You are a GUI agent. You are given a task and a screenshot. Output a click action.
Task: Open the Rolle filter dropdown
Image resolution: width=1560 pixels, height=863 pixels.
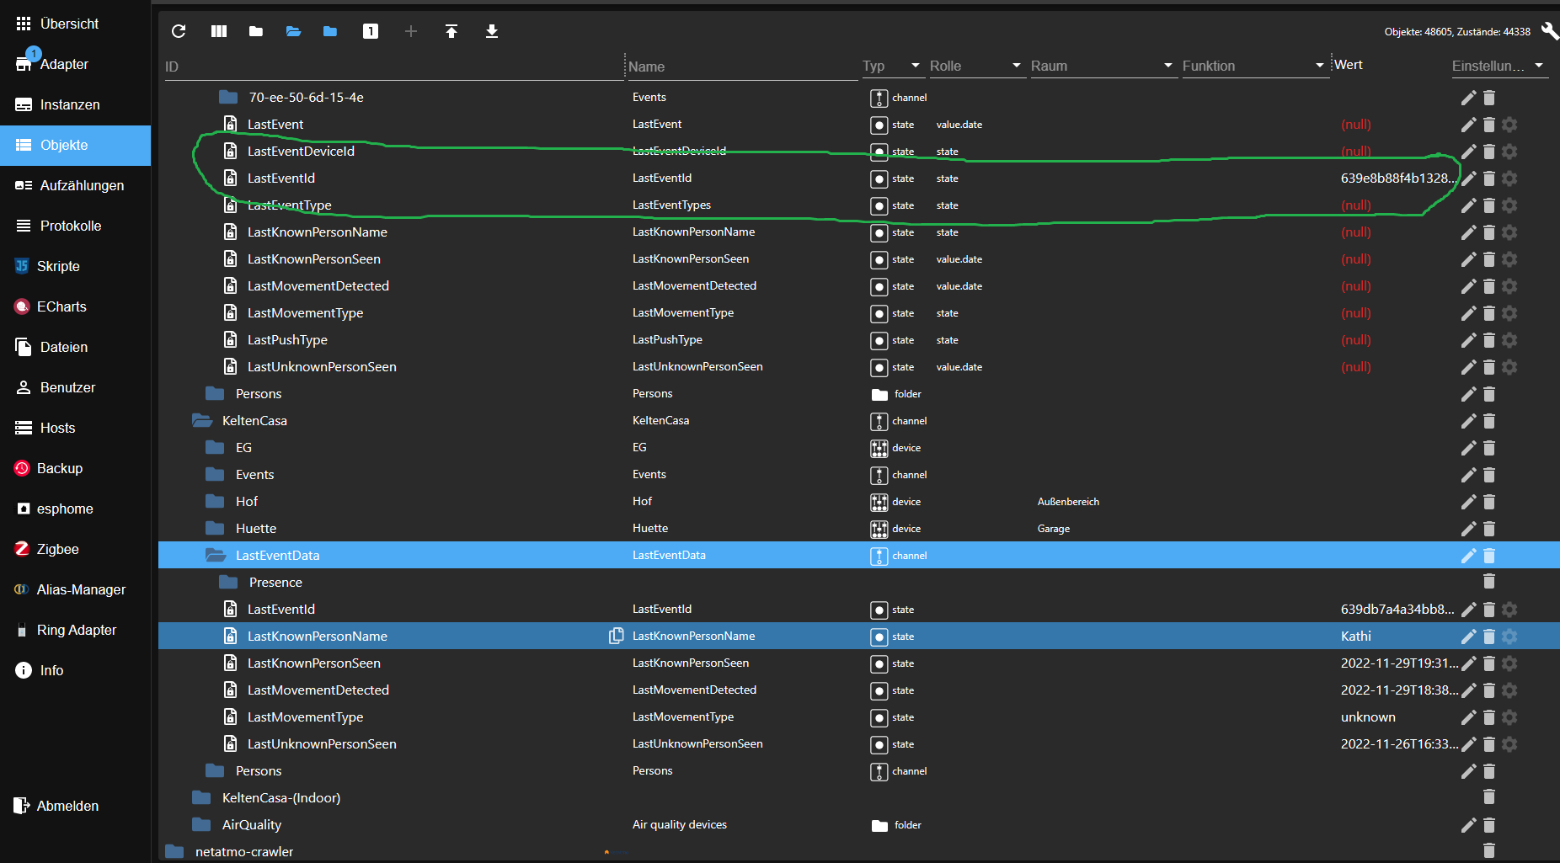[x=1017, y=66]
